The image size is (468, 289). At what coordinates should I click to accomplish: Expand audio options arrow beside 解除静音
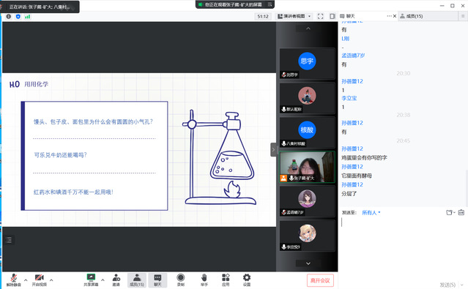pos(26,280)
